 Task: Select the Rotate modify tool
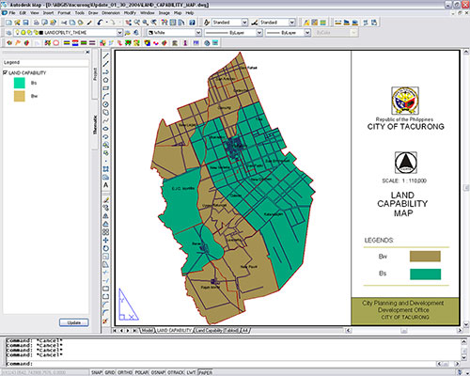[x=106, y=248]
